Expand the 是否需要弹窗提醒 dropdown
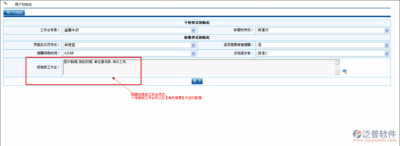400x146 pixels. pyautogui.click(x=323, y=45)
